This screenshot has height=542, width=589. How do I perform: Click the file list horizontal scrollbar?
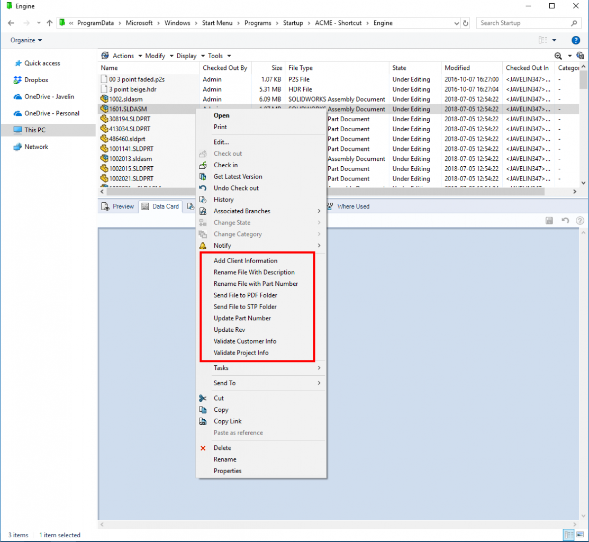[325, 192]
